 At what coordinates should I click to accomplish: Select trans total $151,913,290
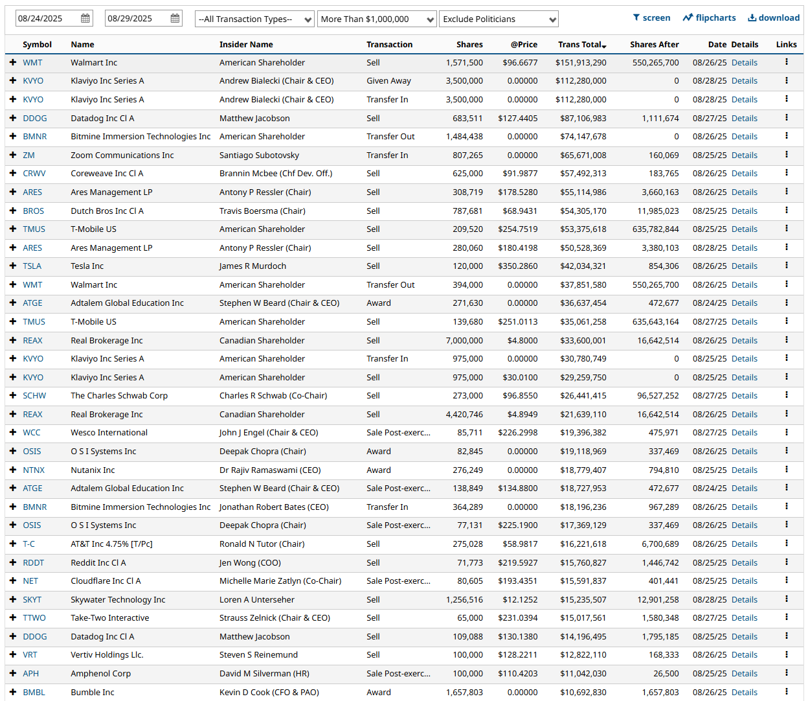pyautogui.click(x=581, y=62)
